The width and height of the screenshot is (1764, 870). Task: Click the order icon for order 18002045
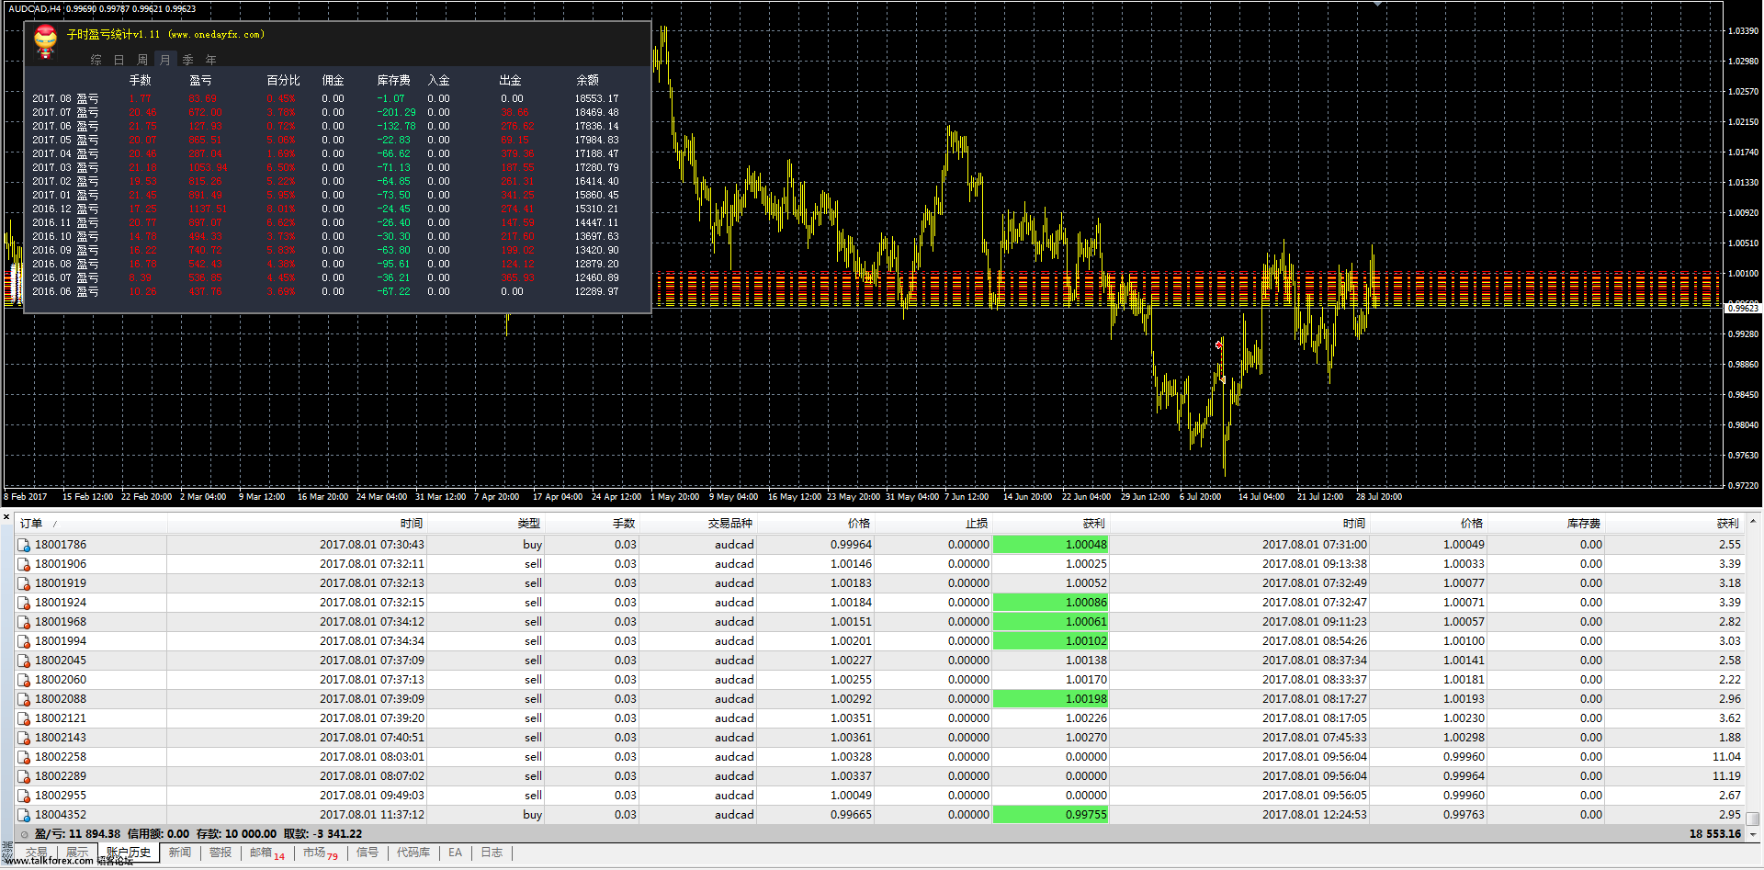click(24, 661)
